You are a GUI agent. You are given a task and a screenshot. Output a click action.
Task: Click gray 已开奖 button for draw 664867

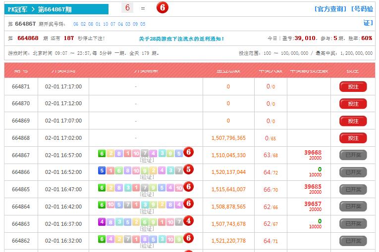tap(353, 155)
